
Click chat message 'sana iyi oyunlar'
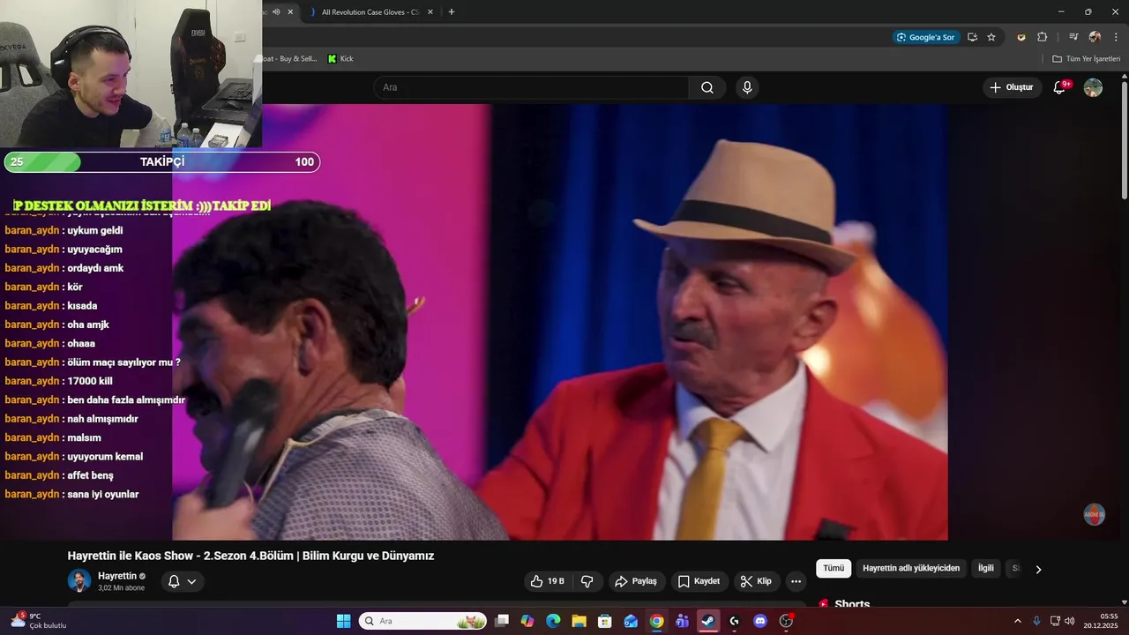103,494
